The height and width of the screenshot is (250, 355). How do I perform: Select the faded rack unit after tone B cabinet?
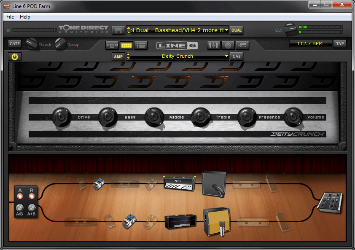(x=253, y=222)
